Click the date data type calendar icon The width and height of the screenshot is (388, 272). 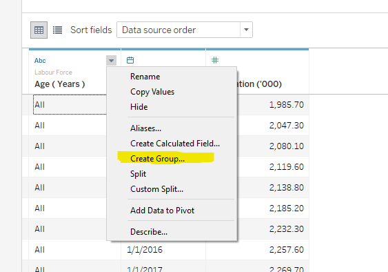[130, 60]
